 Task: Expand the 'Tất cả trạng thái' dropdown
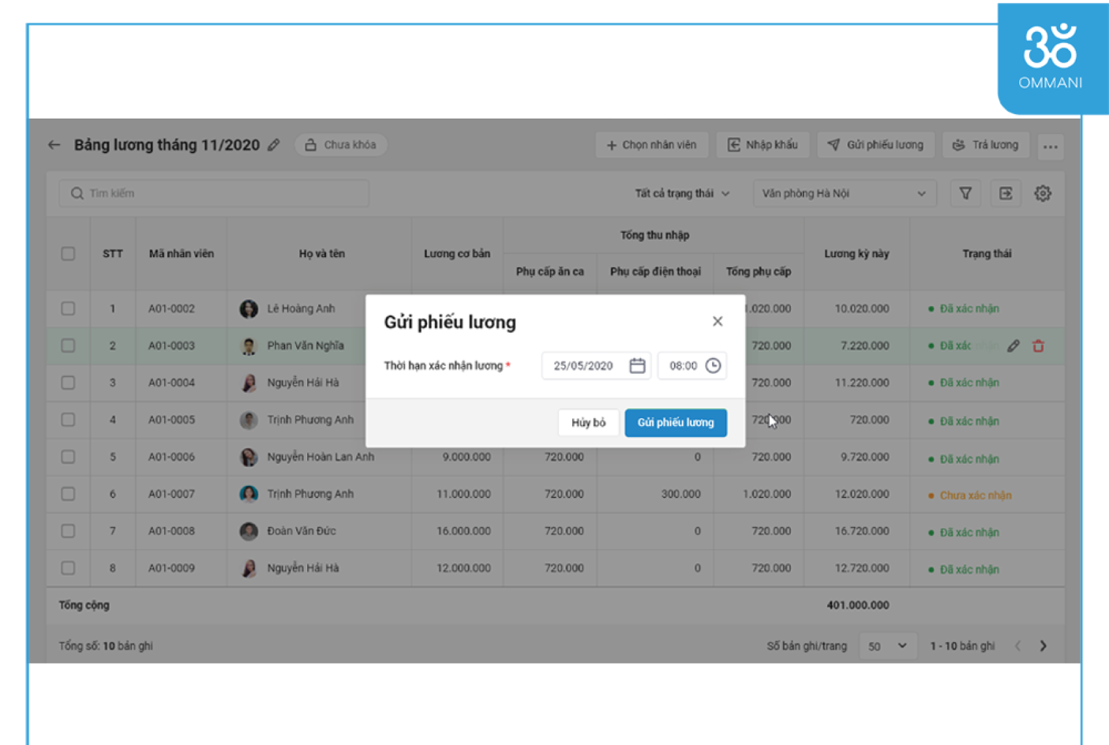(681, 193)
